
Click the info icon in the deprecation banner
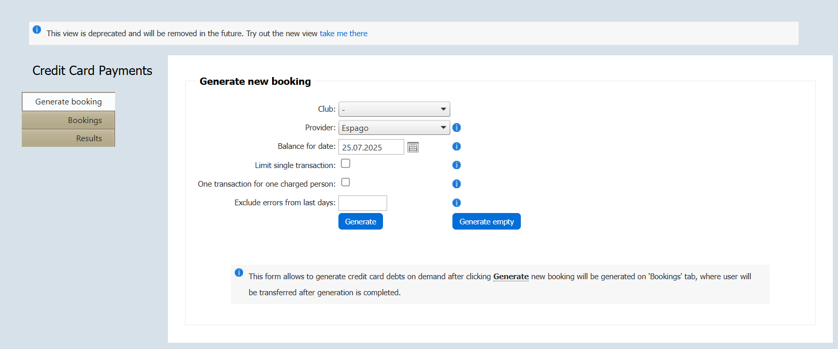click(x=37, y=29)
